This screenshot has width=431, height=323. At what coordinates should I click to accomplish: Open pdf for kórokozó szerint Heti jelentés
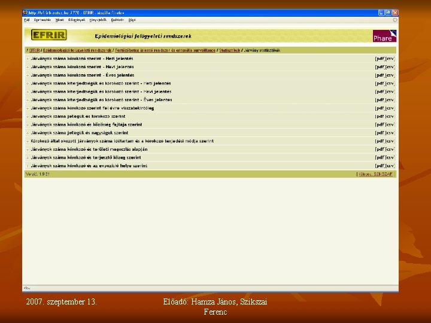(x=380, y=59)
